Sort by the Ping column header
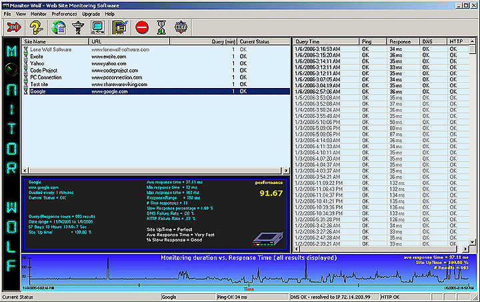The width and height of the screenshot is (480, 302). 373,41
